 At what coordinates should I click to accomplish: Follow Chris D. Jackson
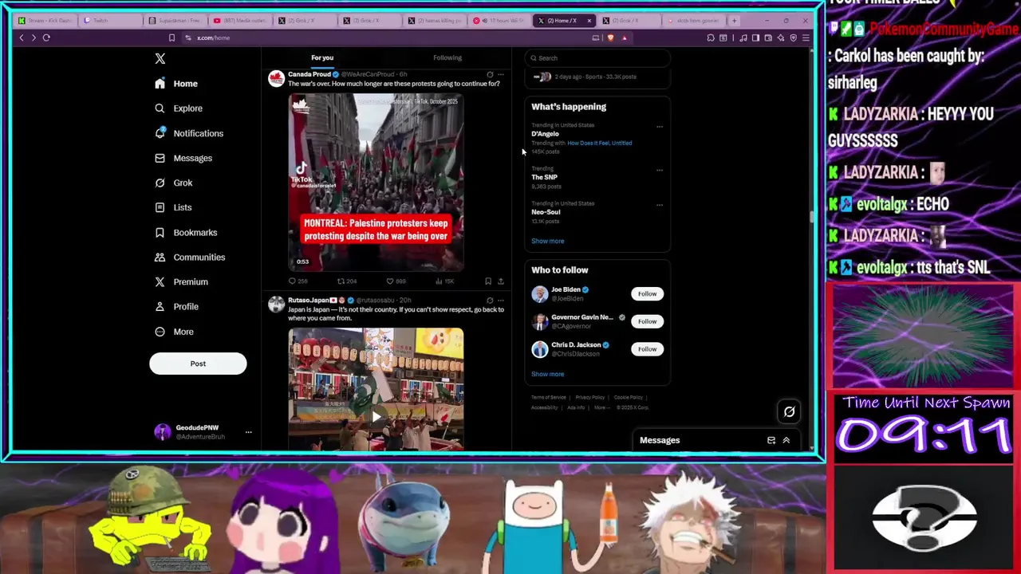pyautogui.click(x=647, y=348)
